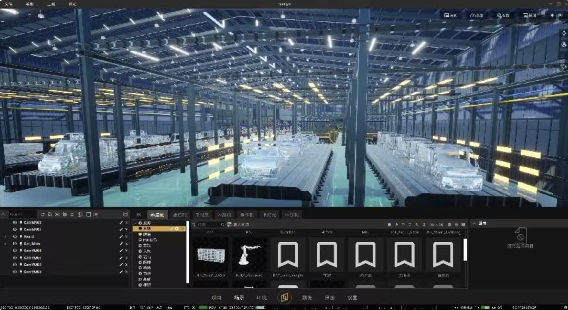Click the edit pencil icon for CamYM03

(x=121, y=272)
